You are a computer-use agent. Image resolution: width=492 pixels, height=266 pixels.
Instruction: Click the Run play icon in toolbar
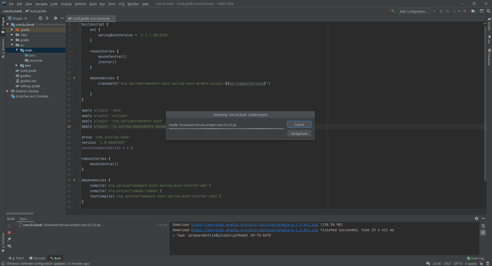[434, 11]
